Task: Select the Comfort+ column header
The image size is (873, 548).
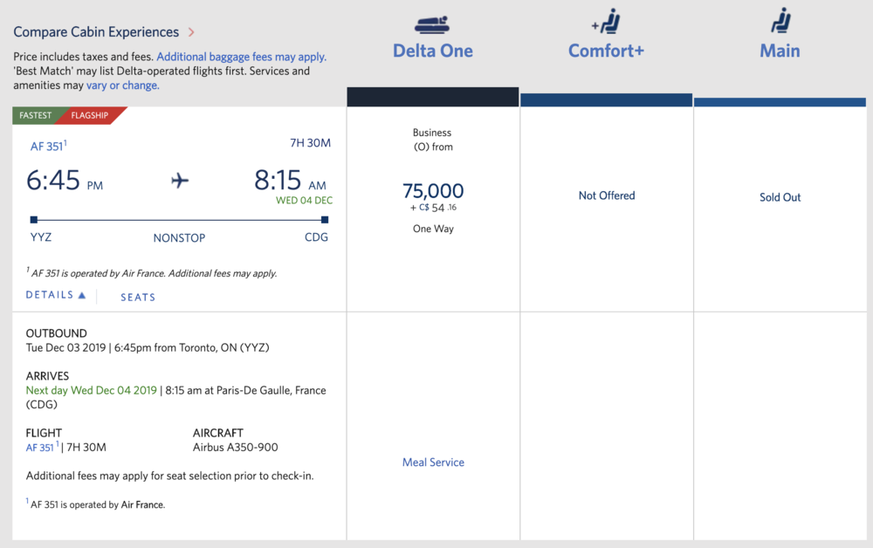Action: tap(606, 51)
